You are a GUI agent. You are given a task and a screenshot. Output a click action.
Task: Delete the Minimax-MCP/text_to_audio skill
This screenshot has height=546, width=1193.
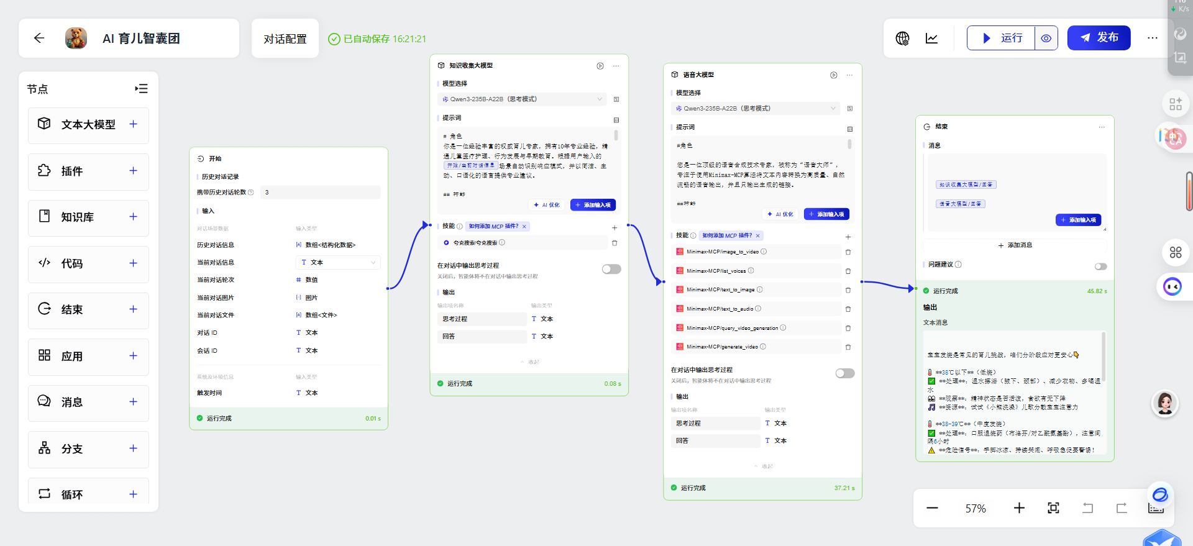(848, 309)
